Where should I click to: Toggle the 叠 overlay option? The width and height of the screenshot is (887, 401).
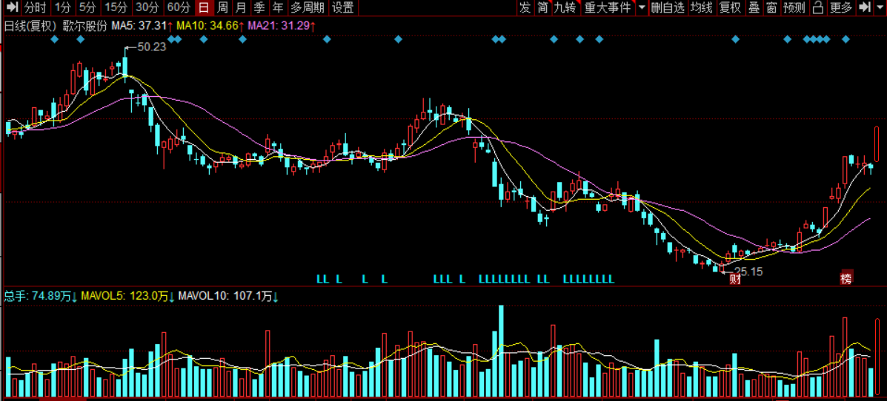click(754, 7)
